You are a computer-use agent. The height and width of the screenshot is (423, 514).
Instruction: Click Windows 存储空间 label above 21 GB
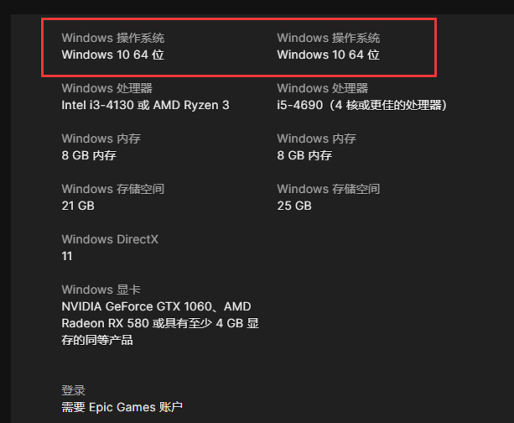(112, 189)
